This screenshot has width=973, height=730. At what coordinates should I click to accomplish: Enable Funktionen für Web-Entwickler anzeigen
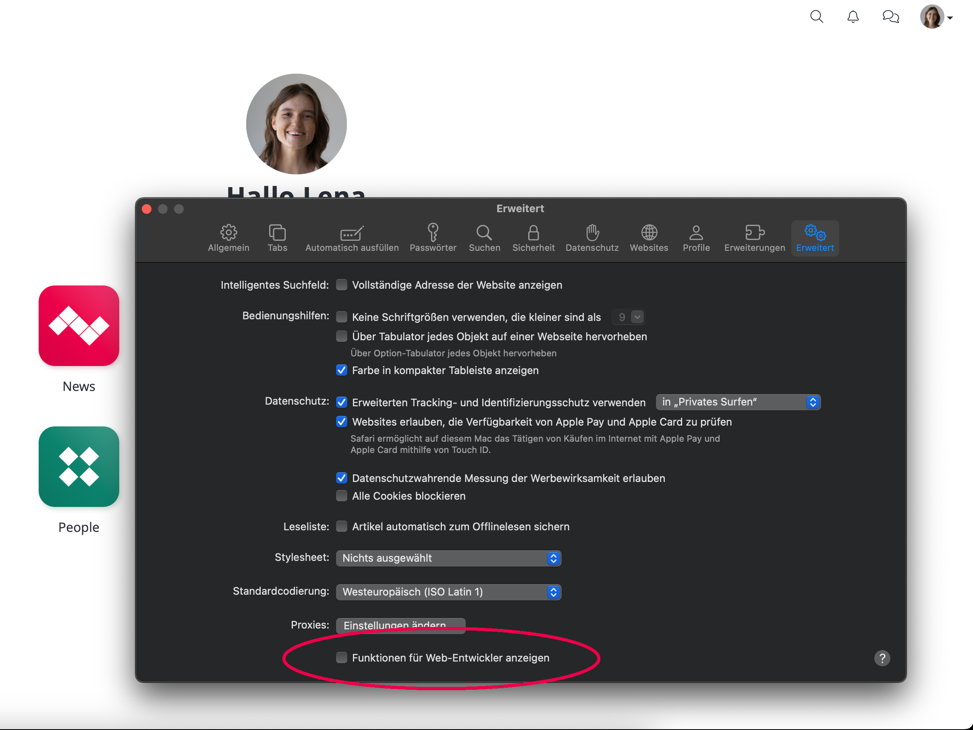tap(341, 658)
